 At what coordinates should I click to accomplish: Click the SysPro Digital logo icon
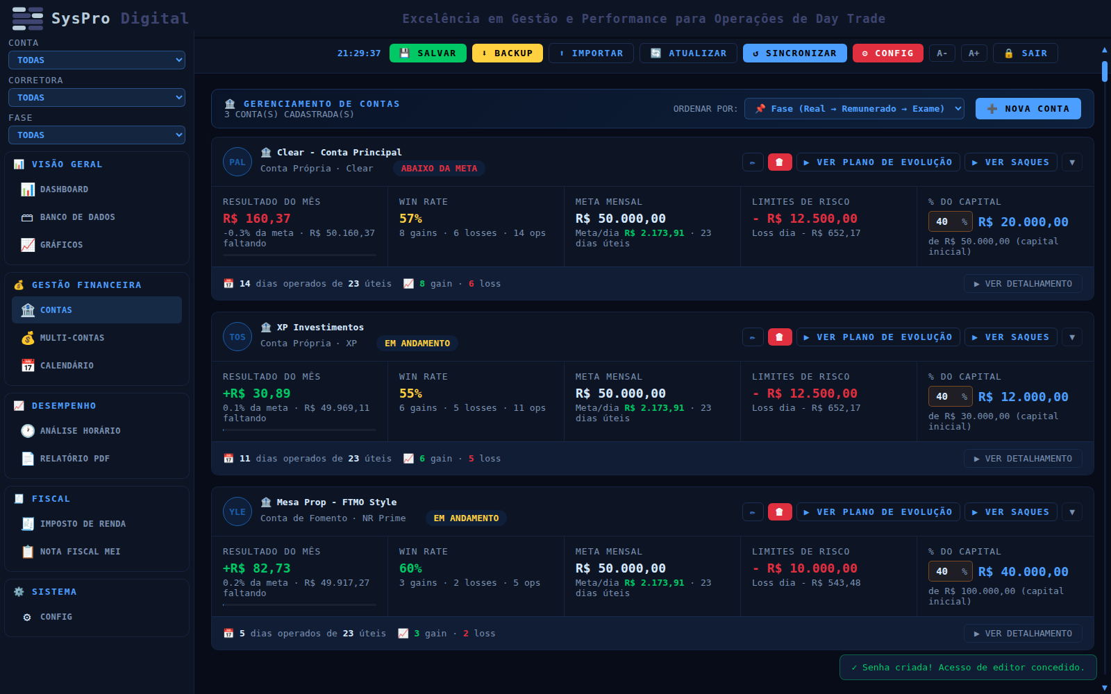tap(28, 19)
